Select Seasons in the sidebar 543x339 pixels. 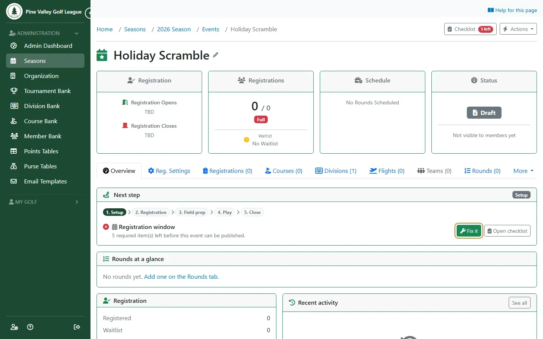coord(45,61)
